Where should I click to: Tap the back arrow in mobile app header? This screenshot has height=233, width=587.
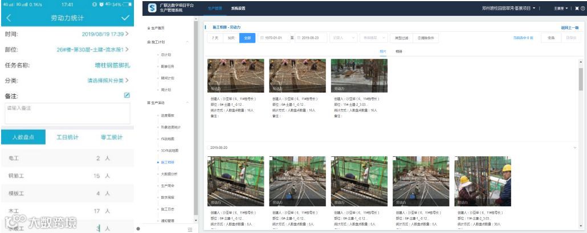click(x=9, y=18)
